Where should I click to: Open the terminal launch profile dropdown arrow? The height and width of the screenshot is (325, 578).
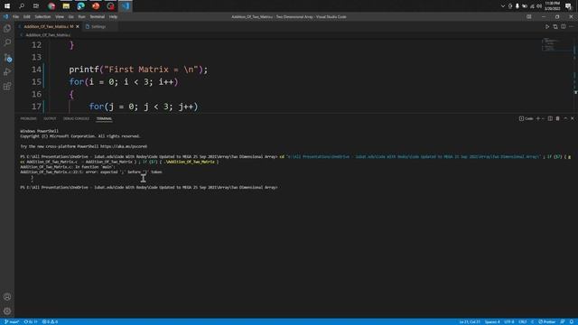pyautogui.click(x=543, y=118)
